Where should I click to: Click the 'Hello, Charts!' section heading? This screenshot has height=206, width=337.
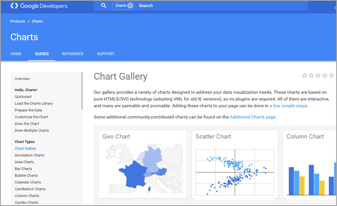[26, 90]
